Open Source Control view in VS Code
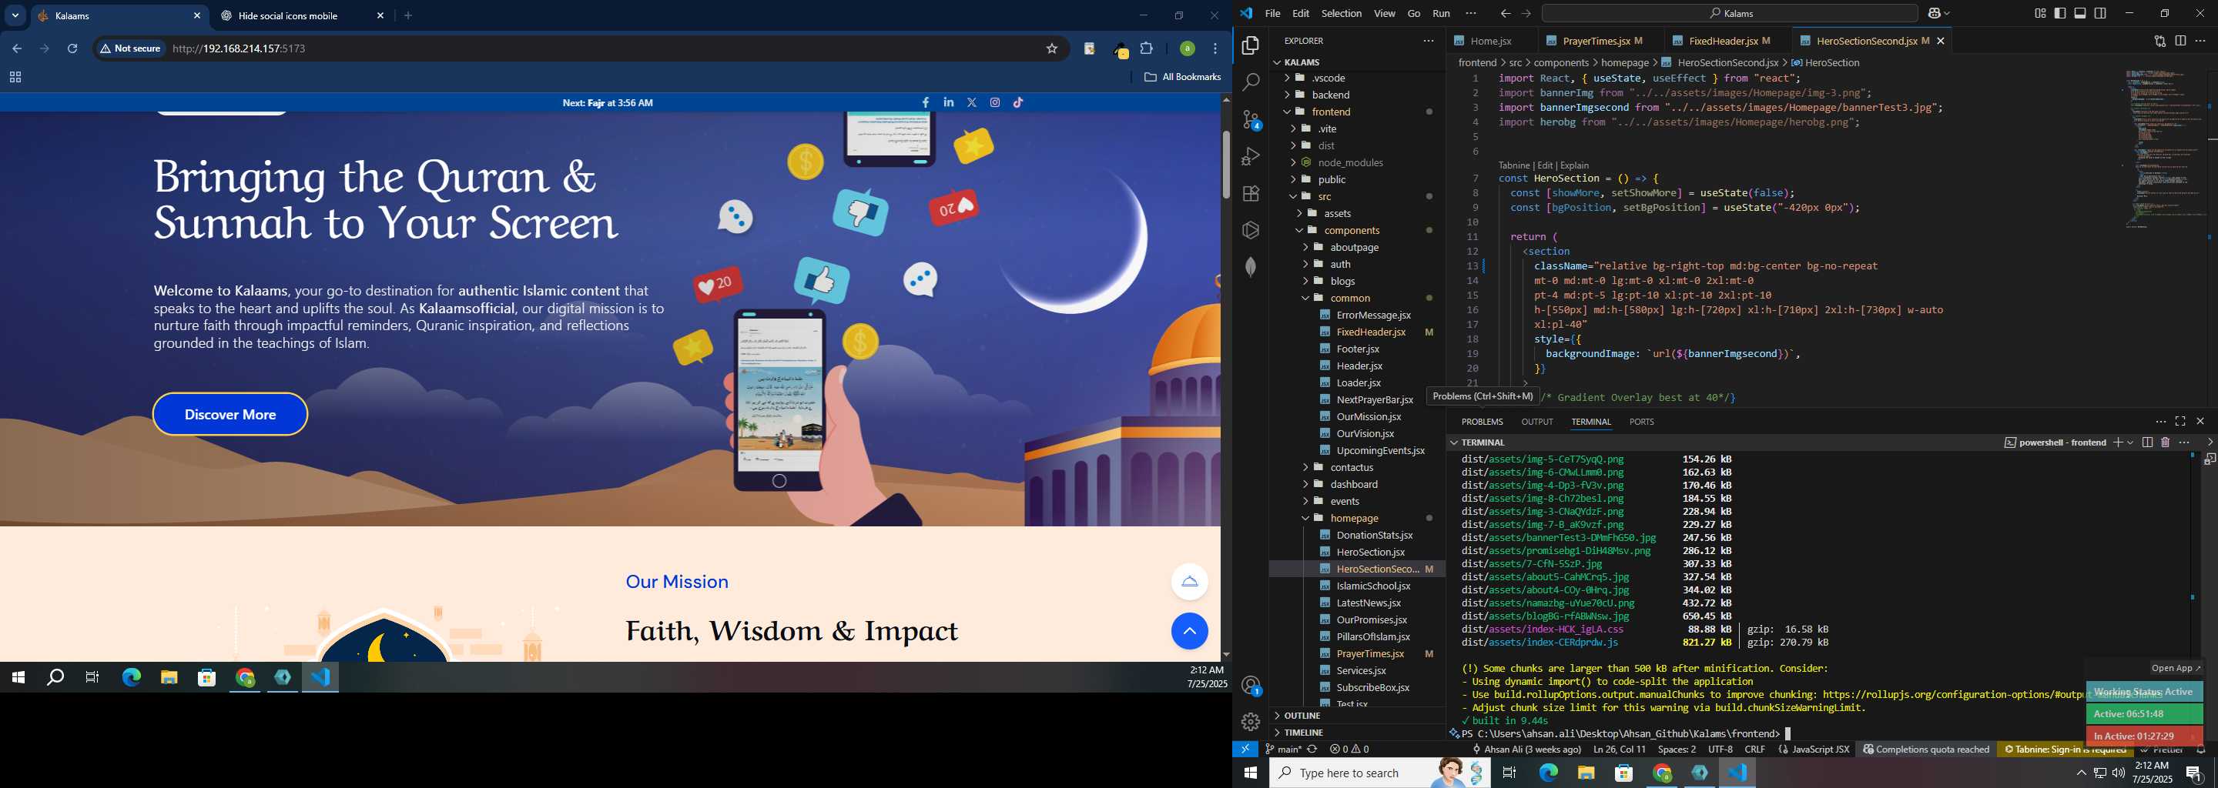 (x=1250, y=119)
